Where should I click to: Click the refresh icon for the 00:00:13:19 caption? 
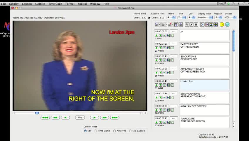pos(172,85)
